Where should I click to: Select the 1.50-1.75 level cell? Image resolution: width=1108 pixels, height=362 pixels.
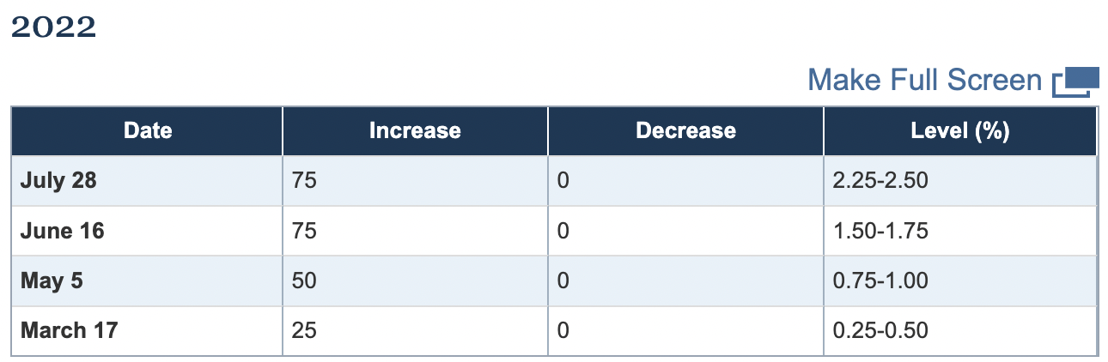[x=880, y=231]
